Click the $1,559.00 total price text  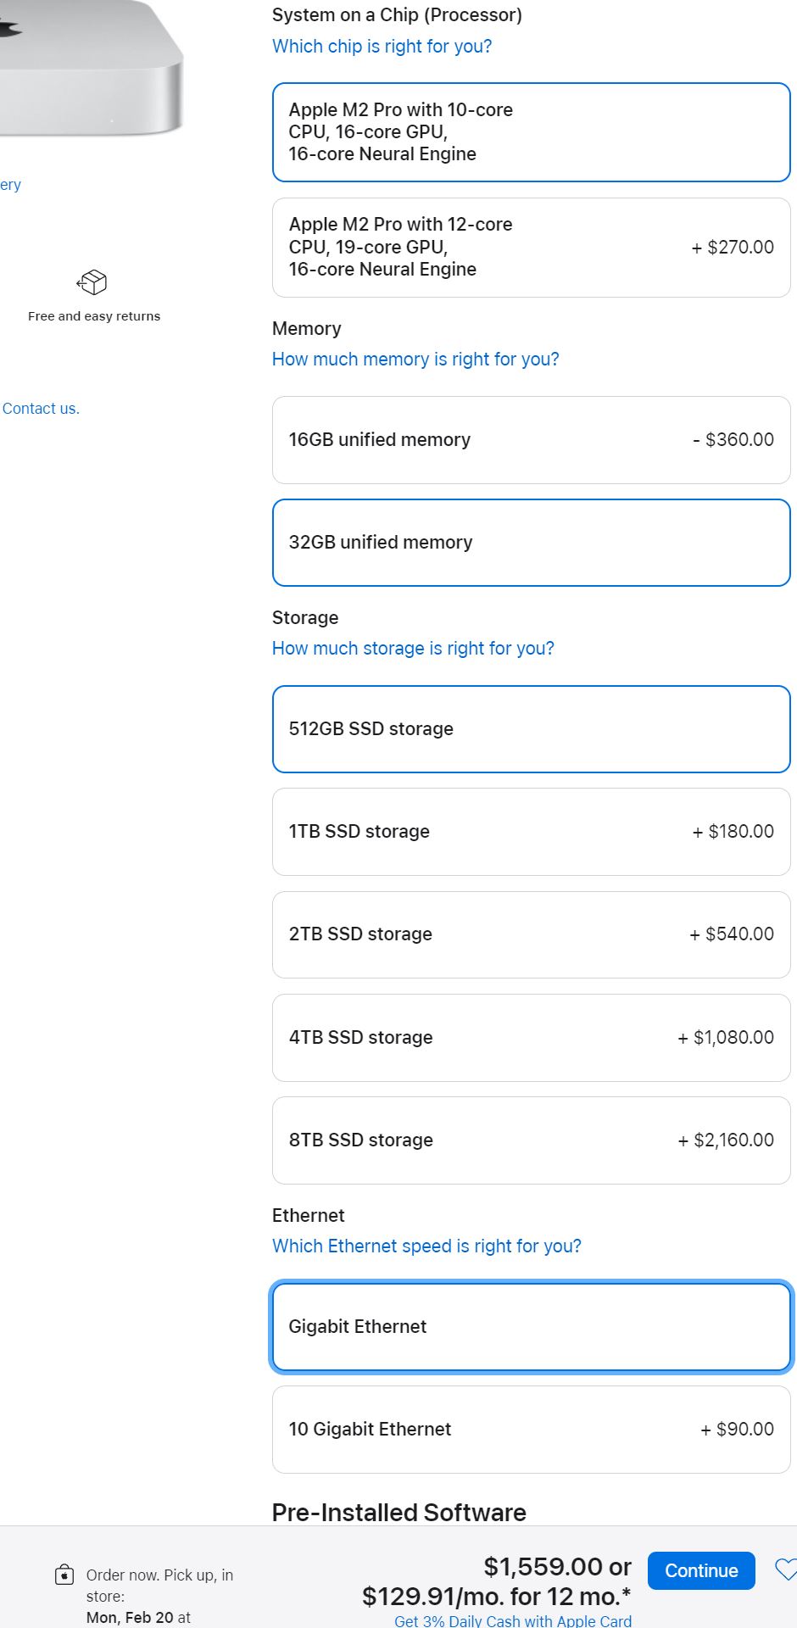(x=543, y=1566)
